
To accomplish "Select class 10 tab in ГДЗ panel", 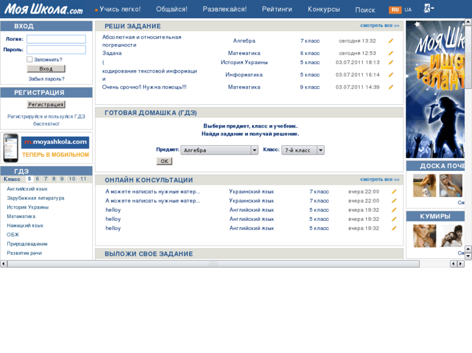I will [72, 179].
